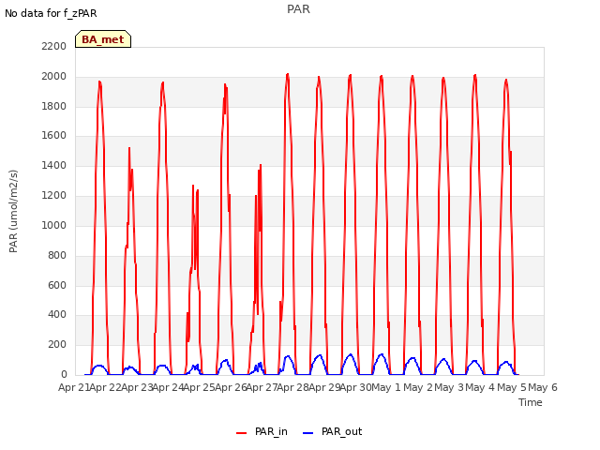Click the red PAR_in spike near 1270 on Apr 24
Image resolution: width=600 pixels, height=450 pixels.
193,186
